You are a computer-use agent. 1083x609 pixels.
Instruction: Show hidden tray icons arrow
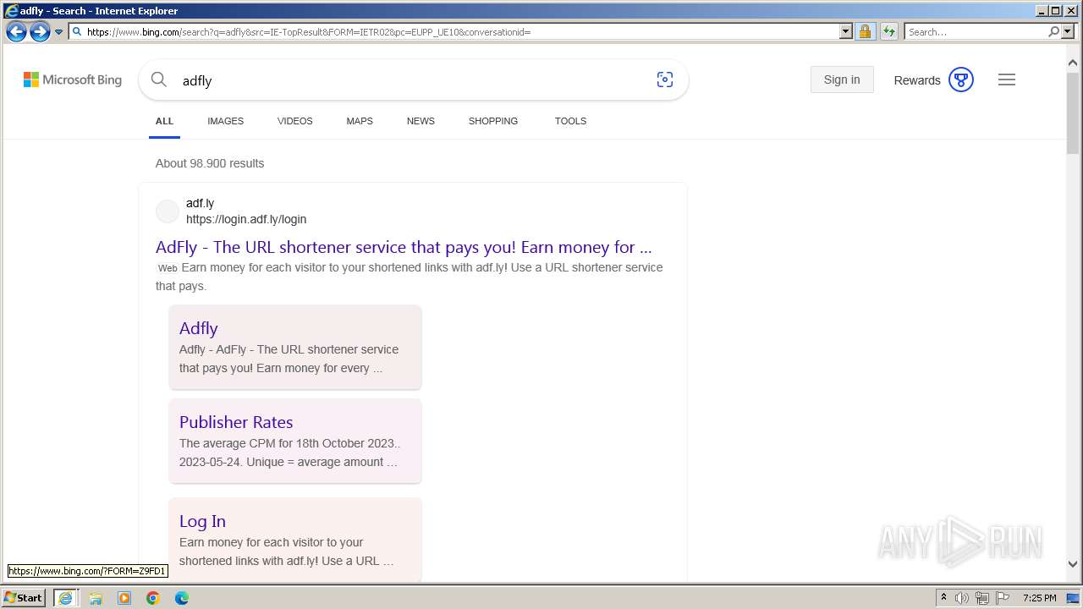943,598
